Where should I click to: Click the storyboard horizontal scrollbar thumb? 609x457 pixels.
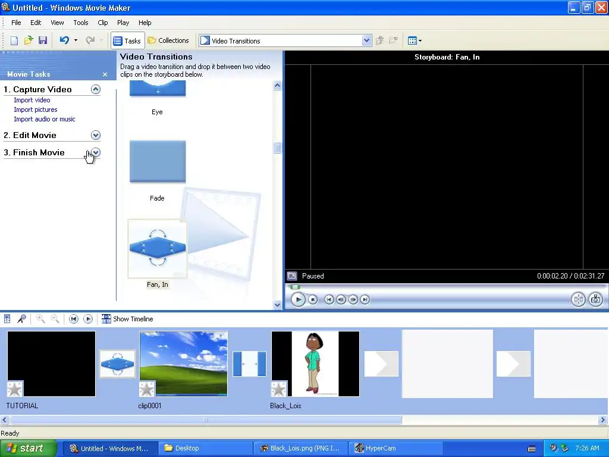tap(206, 420)
